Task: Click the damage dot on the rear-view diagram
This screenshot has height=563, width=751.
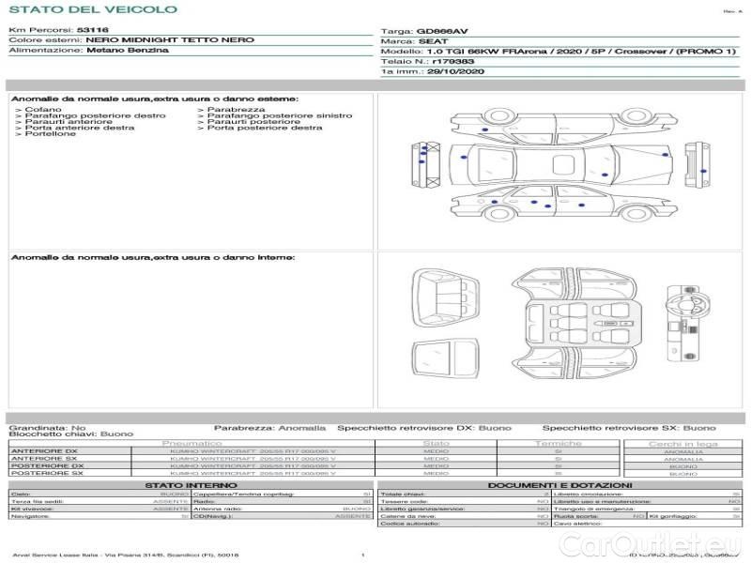Action: pyautogui.click(x=703, y=171)
